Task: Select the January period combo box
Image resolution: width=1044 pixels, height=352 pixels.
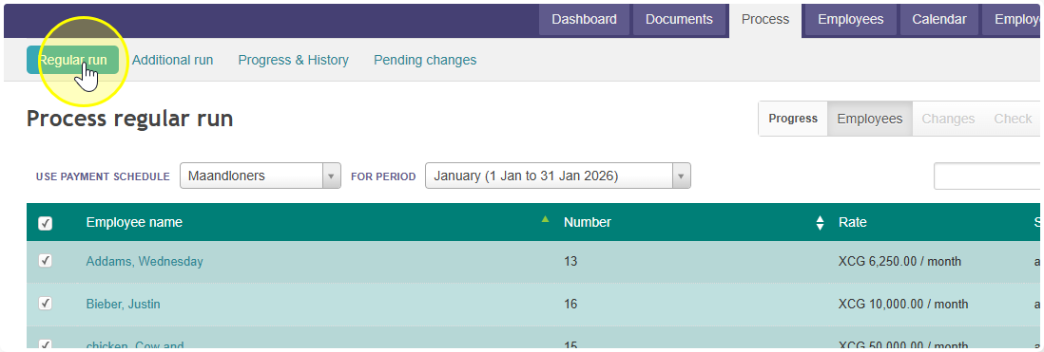Action: (558, 176)
